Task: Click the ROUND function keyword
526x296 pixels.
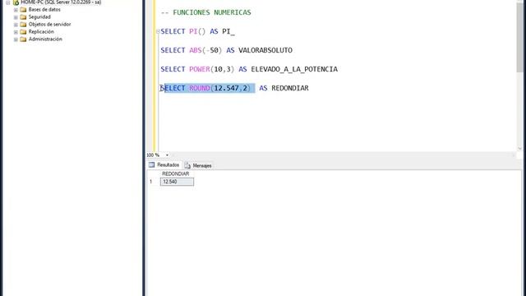Action: pos(200,88)
